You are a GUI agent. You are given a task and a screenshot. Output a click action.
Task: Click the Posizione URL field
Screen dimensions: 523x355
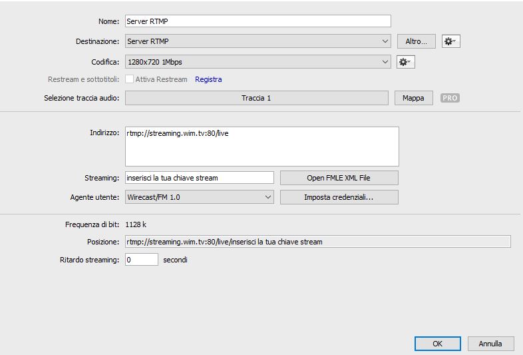point(318,242)
